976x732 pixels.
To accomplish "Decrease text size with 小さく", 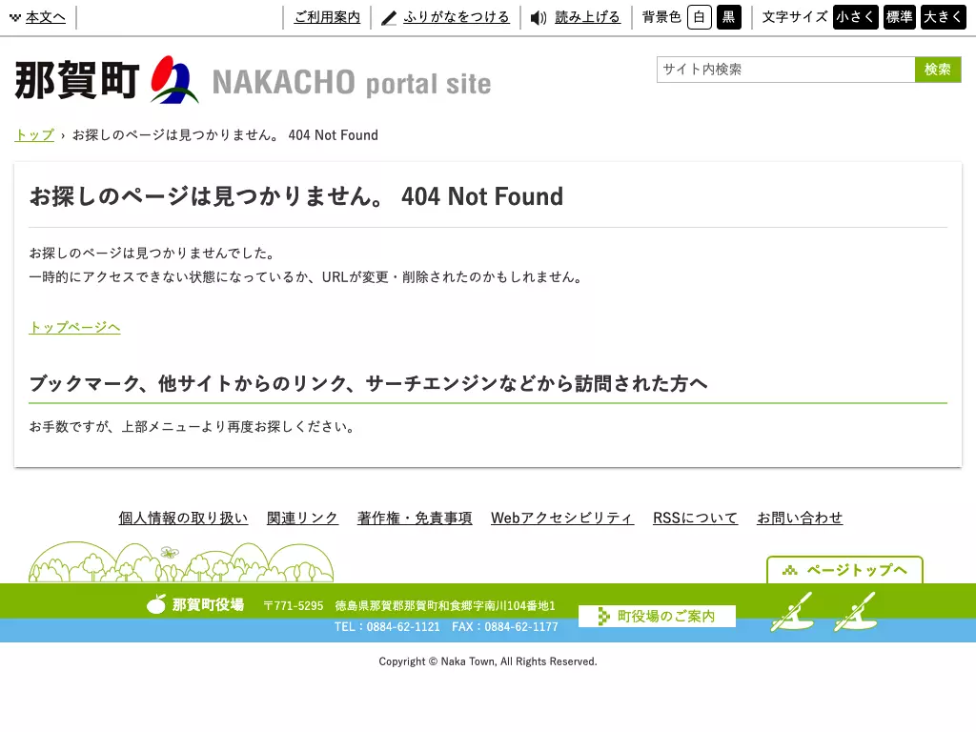I will click(x=855, y=17).
